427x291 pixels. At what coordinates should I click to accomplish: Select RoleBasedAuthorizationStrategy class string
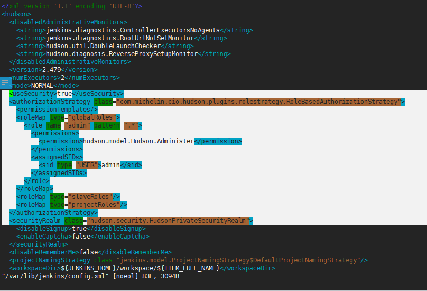[259, 102]
